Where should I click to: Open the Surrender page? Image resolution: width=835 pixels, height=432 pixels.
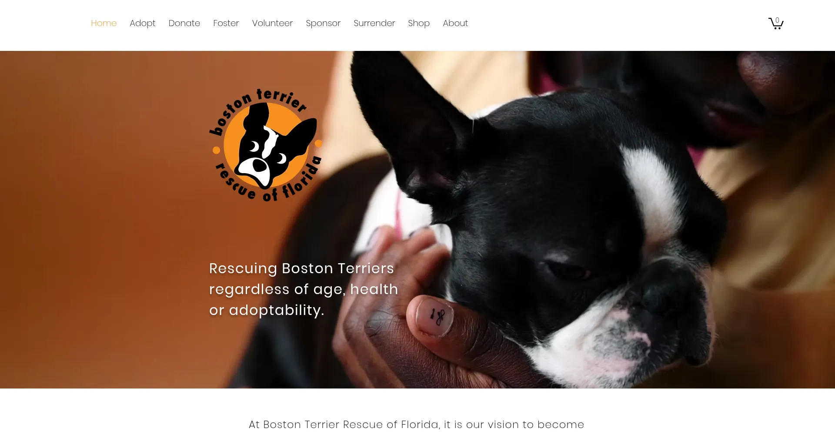(x=374, y=23)
